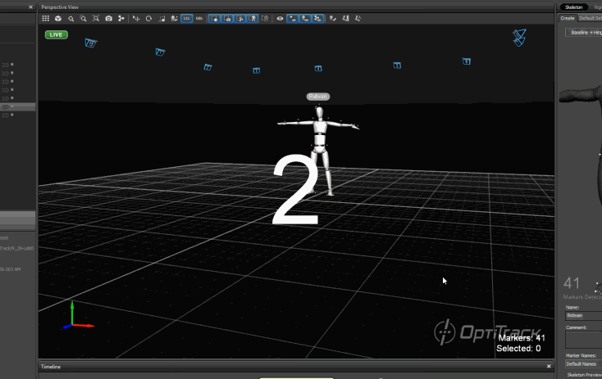This screenshot has width=602, height=379.
Task: Switch to the Default Settings tab
Action: click(590, 18)
